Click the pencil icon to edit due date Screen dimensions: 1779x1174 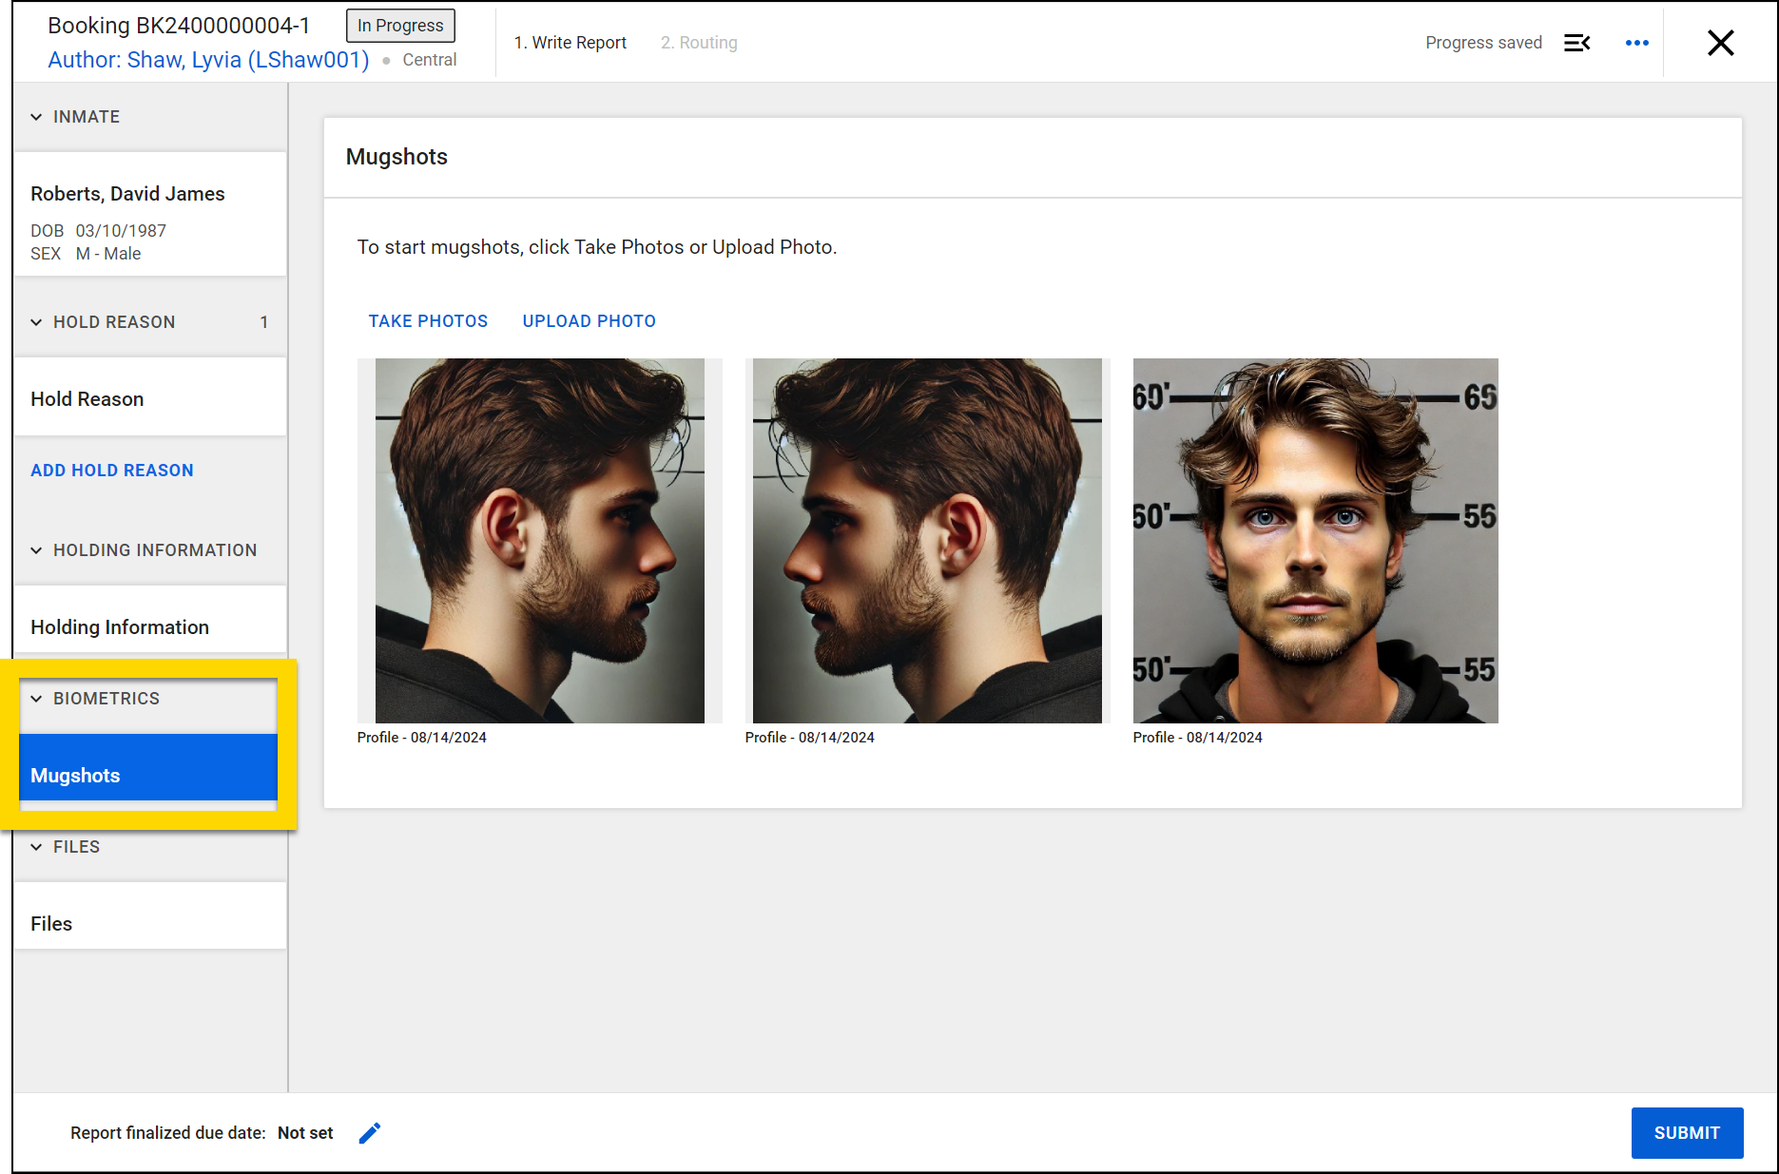[370, 1132]
